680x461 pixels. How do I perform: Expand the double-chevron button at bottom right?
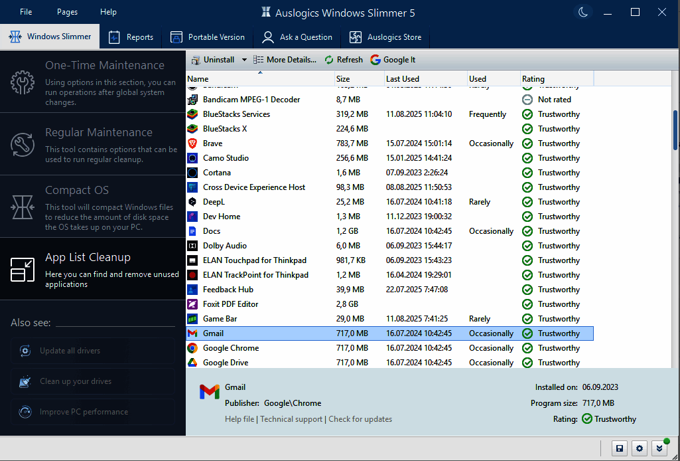(659, 448)
